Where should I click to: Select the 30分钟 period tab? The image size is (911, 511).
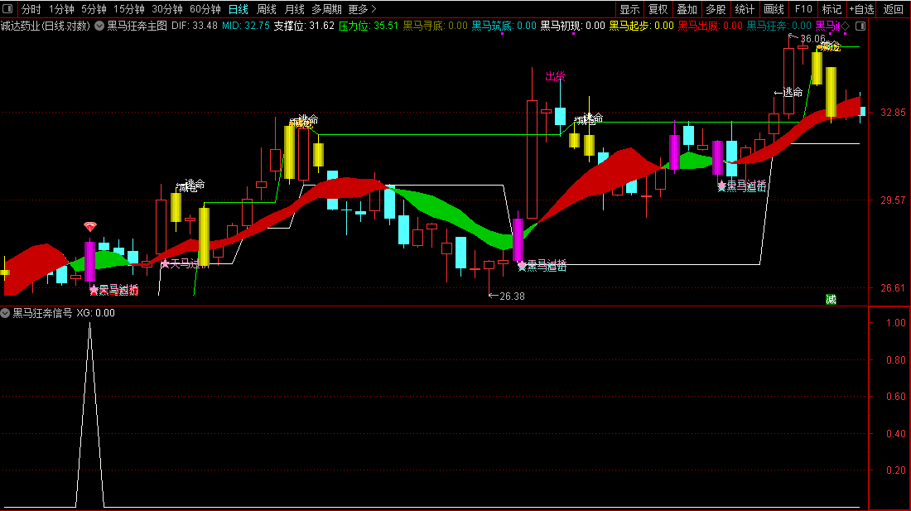(167, 9)
